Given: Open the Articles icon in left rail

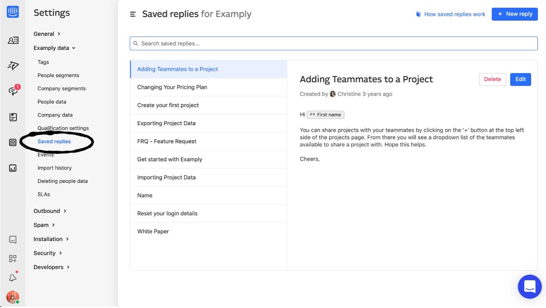Looking at the screenshot, I should coord(13,117).
